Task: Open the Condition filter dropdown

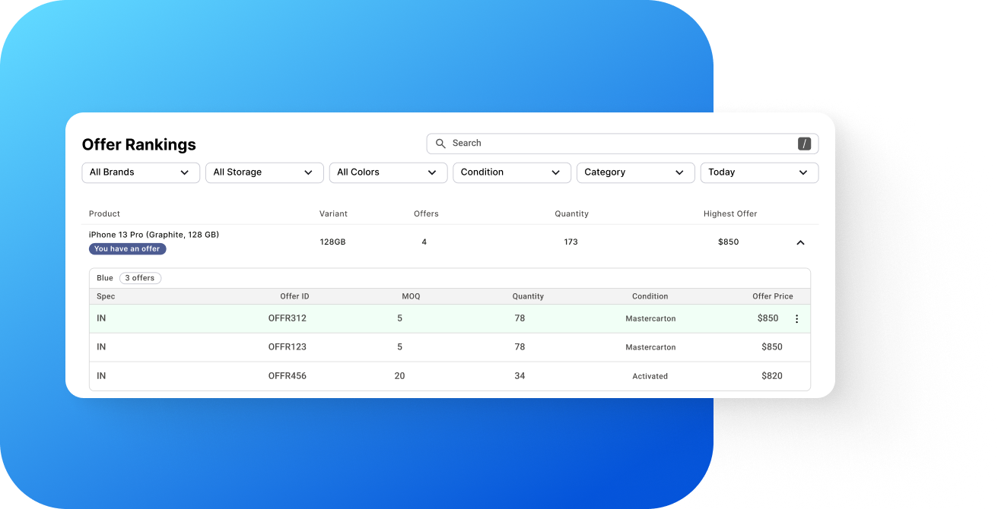Action: click(512, 172)
